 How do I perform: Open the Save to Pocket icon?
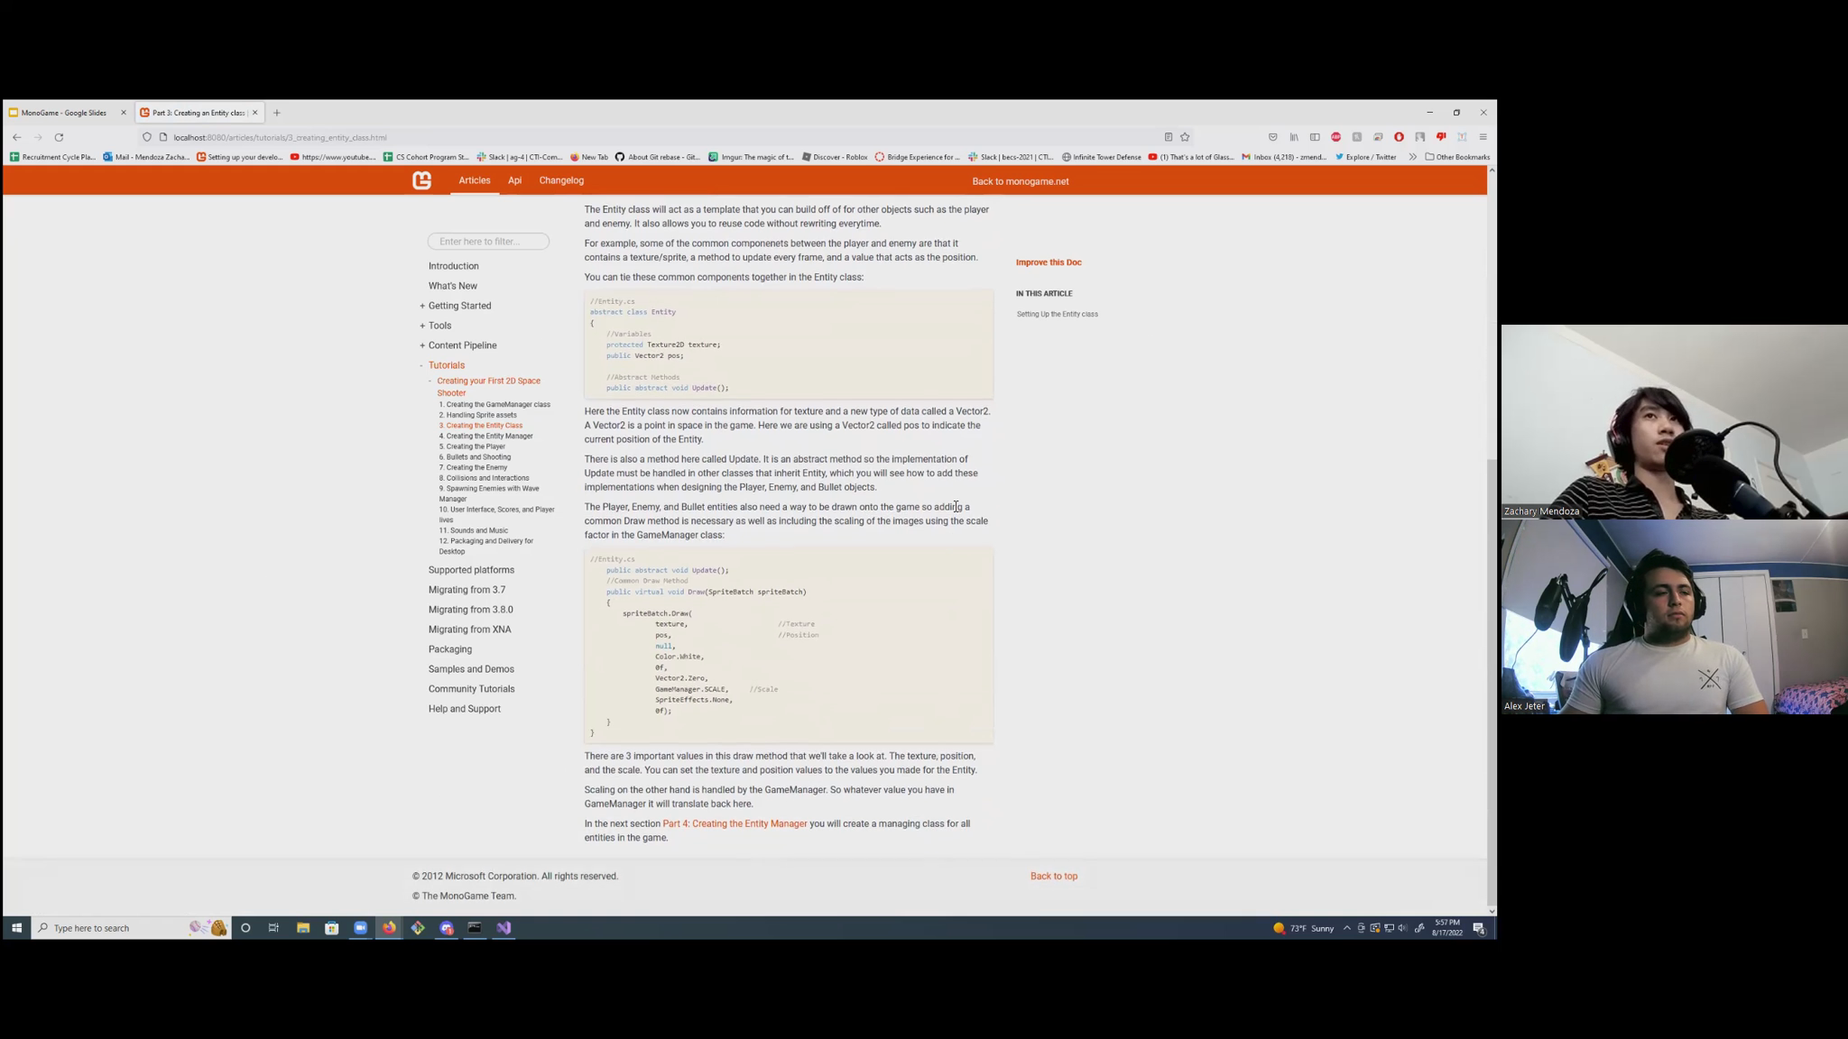[1272, 137]
